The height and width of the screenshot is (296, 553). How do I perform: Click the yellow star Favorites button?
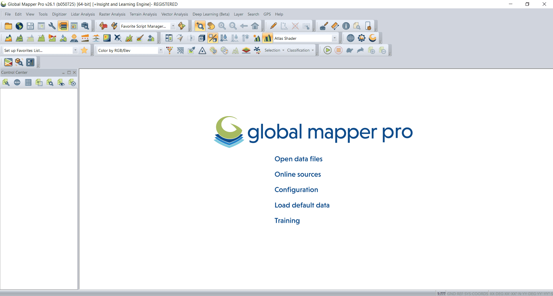point(84,50)
